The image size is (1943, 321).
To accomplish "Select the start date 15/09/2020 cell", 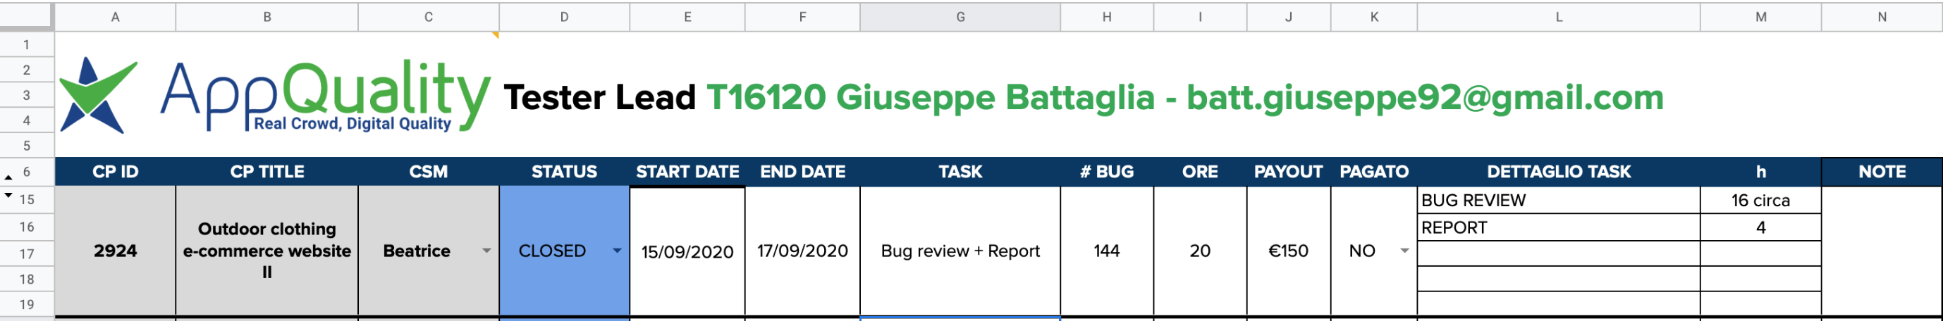I will tap(687, 251).
